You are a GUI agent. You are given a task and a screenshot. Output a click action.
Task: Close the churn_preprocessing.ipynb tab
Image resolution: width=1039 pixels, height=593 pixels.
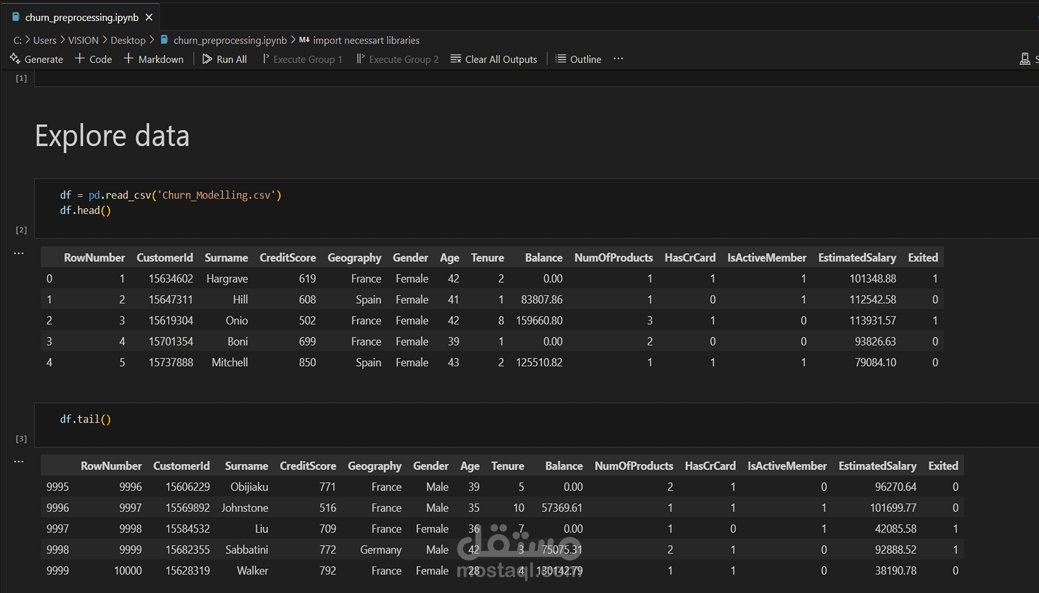149,17
